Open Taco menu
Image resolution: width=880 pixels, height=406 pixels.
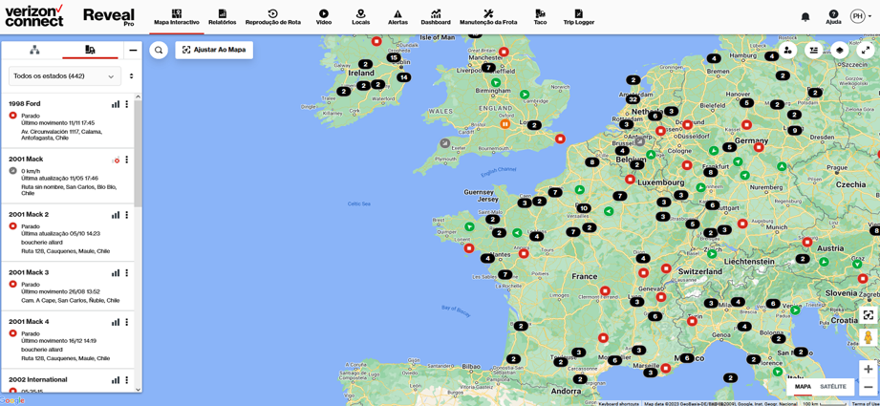tap(540, 17)
